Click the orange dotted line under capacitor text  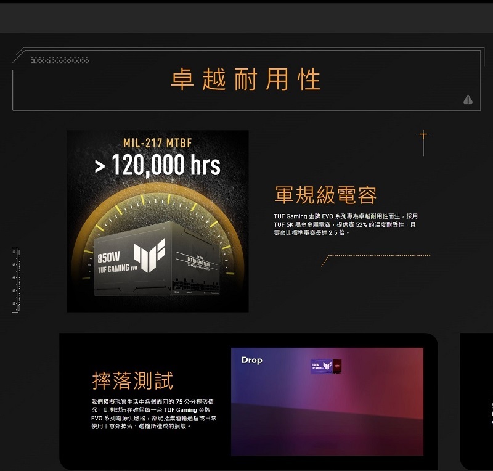[x=376, y=256]
